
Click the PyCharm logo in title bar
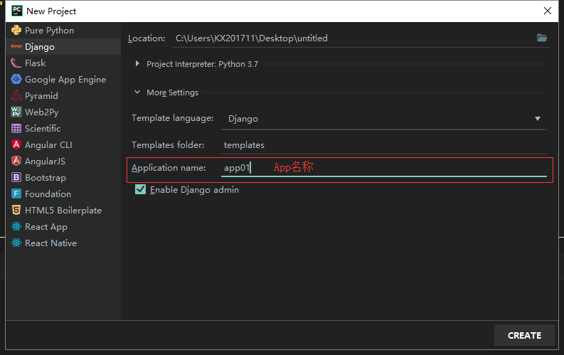(x=17, y=11)
